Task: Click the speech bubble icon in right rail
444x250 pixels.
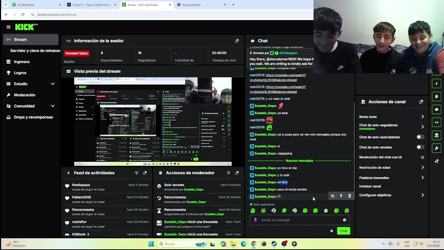Action: coord(437,109)
